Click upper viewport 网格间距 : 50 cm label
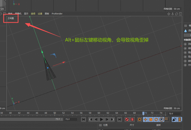The height and width of the screenshot is (130, 191). (x=172, y=9)
